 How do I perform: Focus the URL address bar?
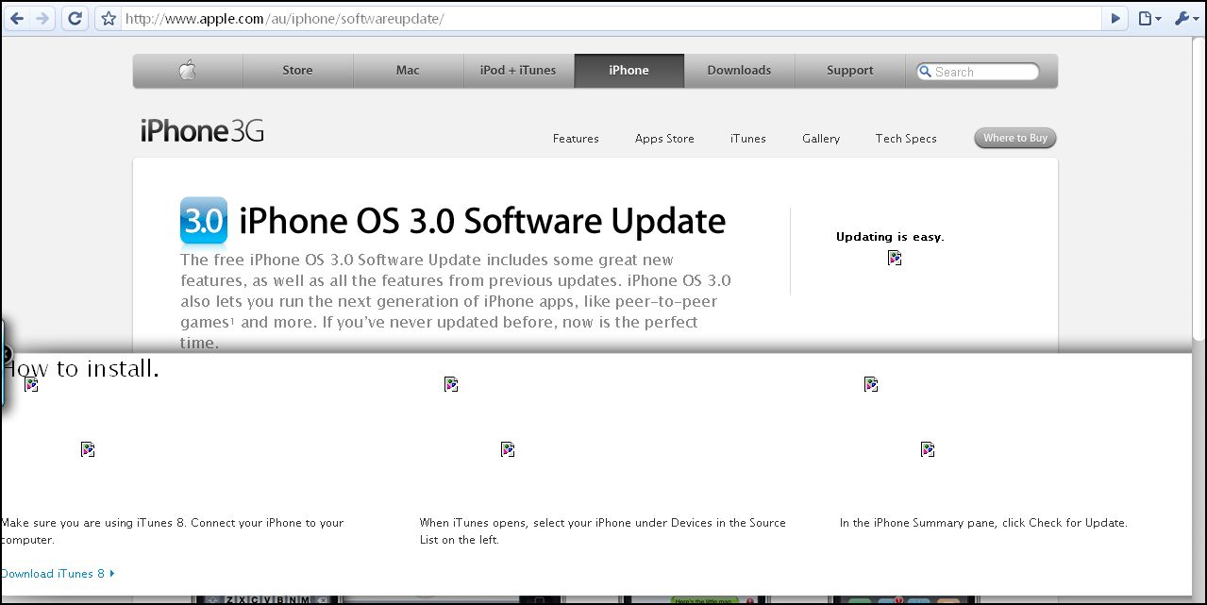coord(612,19)
